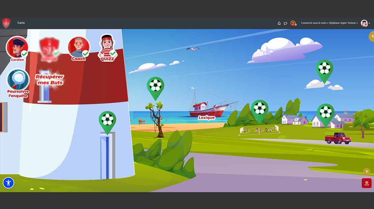Click the Poursuivre l'enquête magnifying glass

click(x=18, y=80)
